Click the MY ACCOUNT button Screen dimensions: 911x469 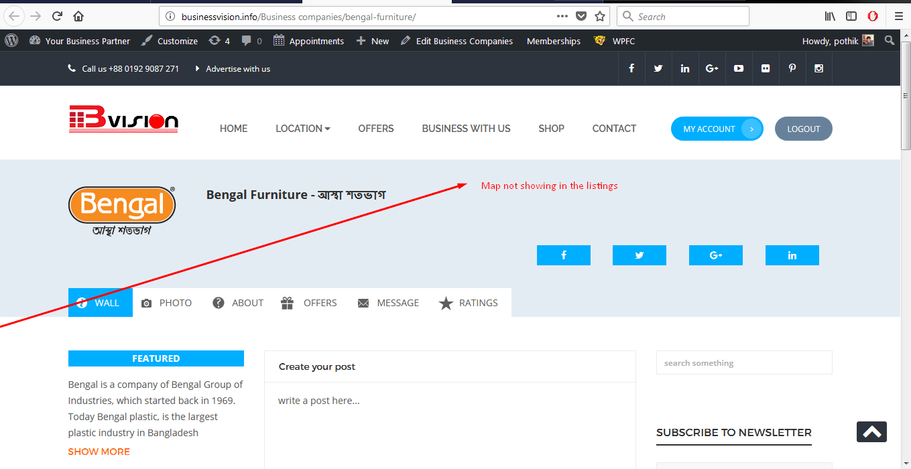pyautogui.click(x=717, y=129)
